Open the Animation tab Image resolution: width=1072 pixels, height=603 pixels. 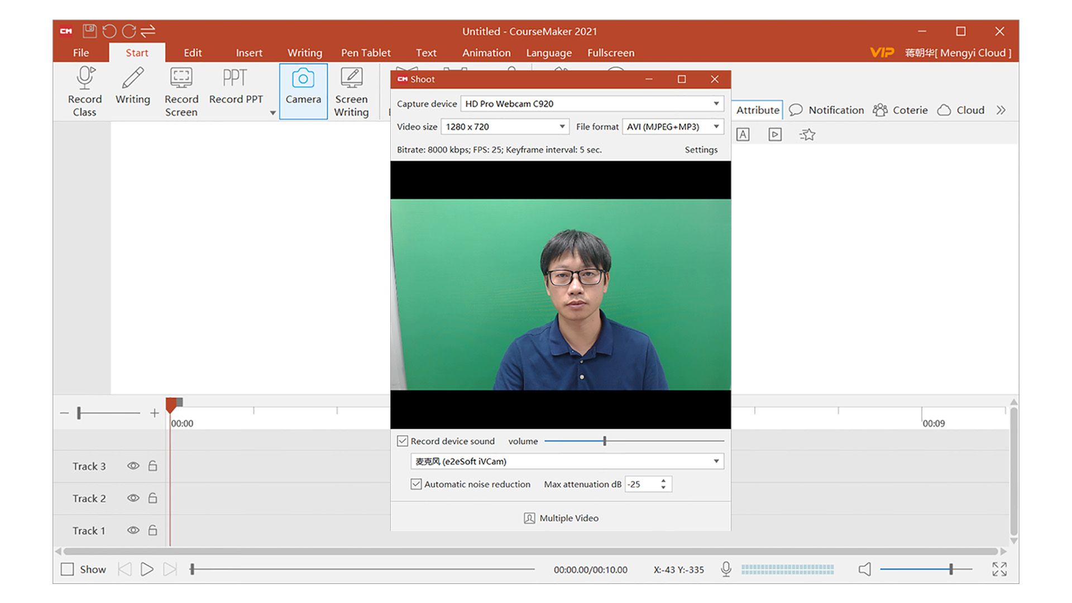486,52
